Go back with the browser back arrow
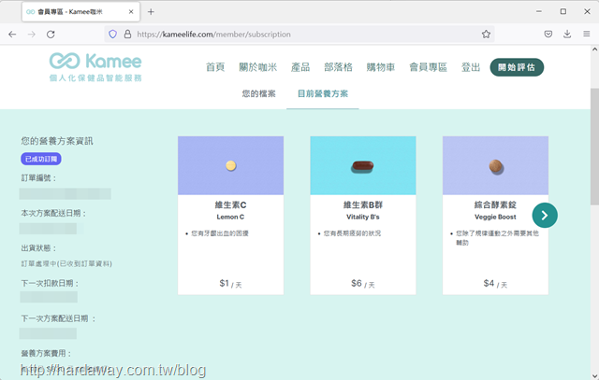The height and width of the screenshot is (380, 599). [x=12, y=35]
